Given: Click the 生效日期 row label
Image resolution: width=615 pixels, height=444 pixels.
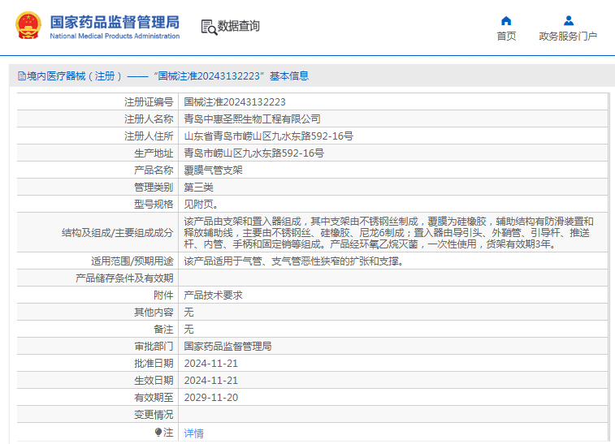Looking at the screenshot, I should (154, 381).
